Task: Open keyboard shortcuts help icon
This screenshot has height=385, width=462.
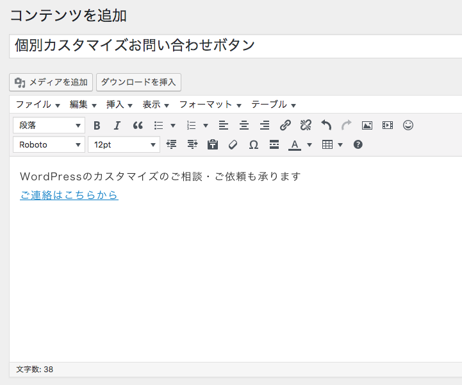Action: (358, 144)
